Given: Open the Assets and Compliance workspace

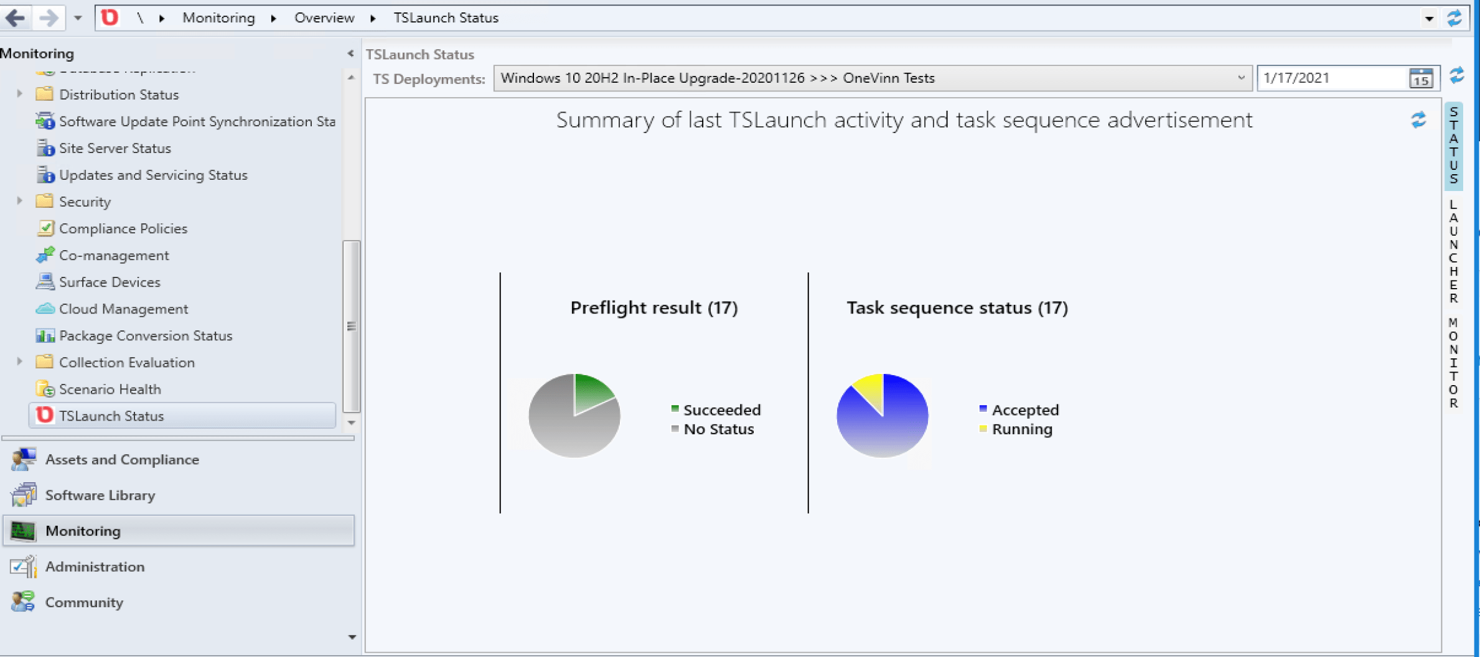Looking at the screenshot, I should [x=122, y=459].
